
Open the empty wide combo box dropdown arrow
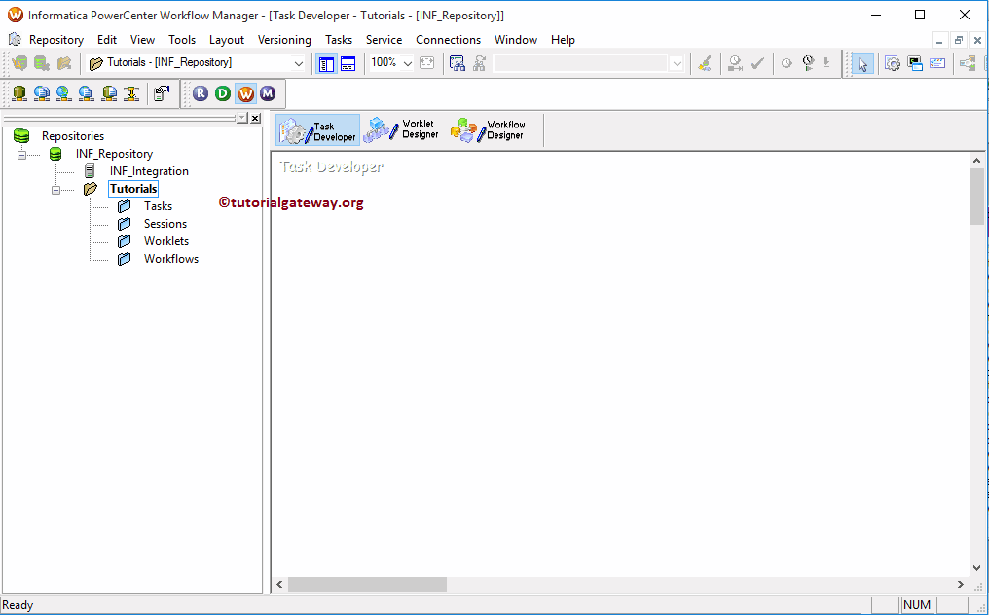pos(677,63)
